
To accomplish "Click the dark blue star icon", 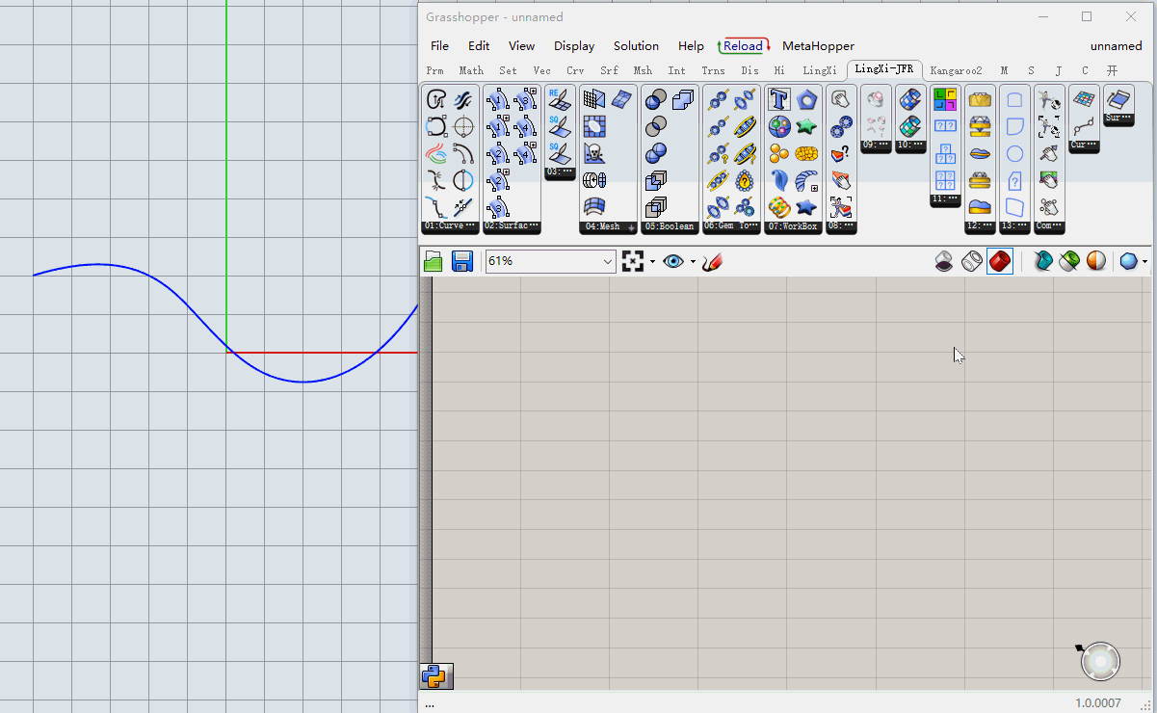I will pos(806,207).
